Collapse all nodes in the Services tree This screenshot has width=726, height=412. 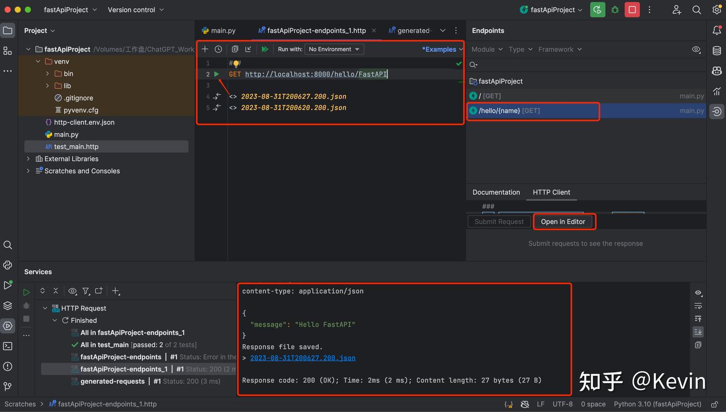56,291
